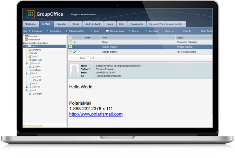
Task: Click the Drafts folder icon
Action: pos(29,53)
